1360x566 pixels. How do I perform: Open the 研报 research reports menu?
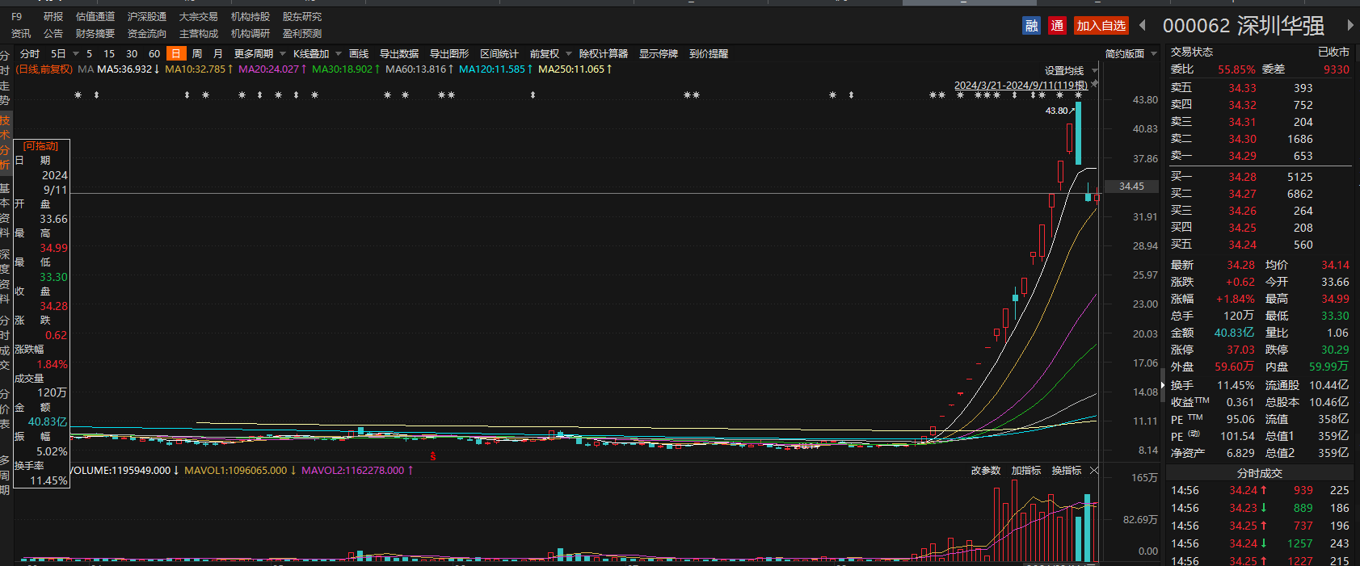53,17
